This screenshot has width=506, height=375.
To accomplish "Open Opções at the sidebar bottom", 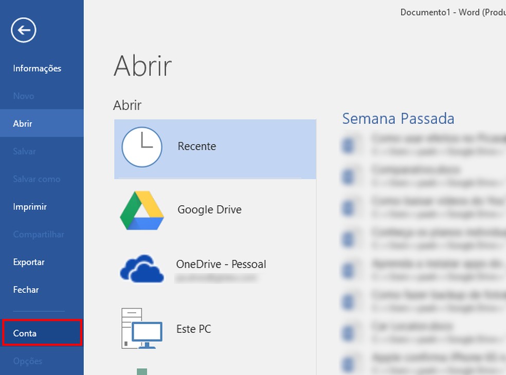I will (27, 361).
